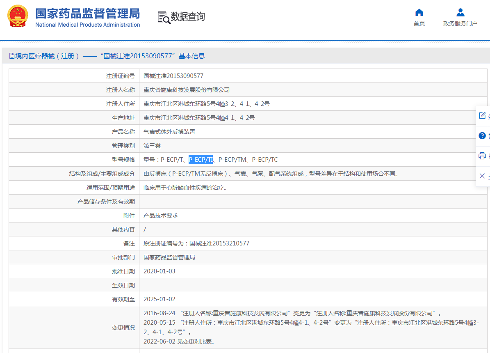Click National Medical Products Administration subtitle
The image size is (490, 353).
click(x=87, y=25)
